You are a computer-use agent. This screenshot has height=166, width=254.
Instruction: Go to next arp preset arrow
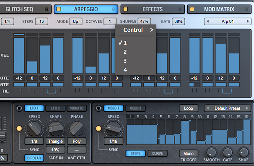(x=248, y=21)
